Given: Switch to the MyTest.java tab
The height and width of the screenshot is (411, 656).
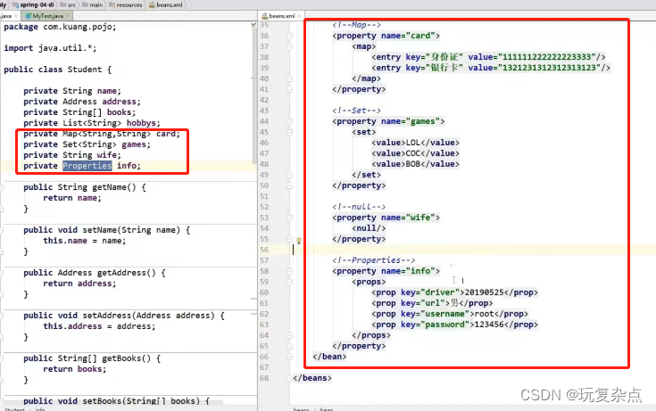Looking at the screenshot, I should (46, 16).
